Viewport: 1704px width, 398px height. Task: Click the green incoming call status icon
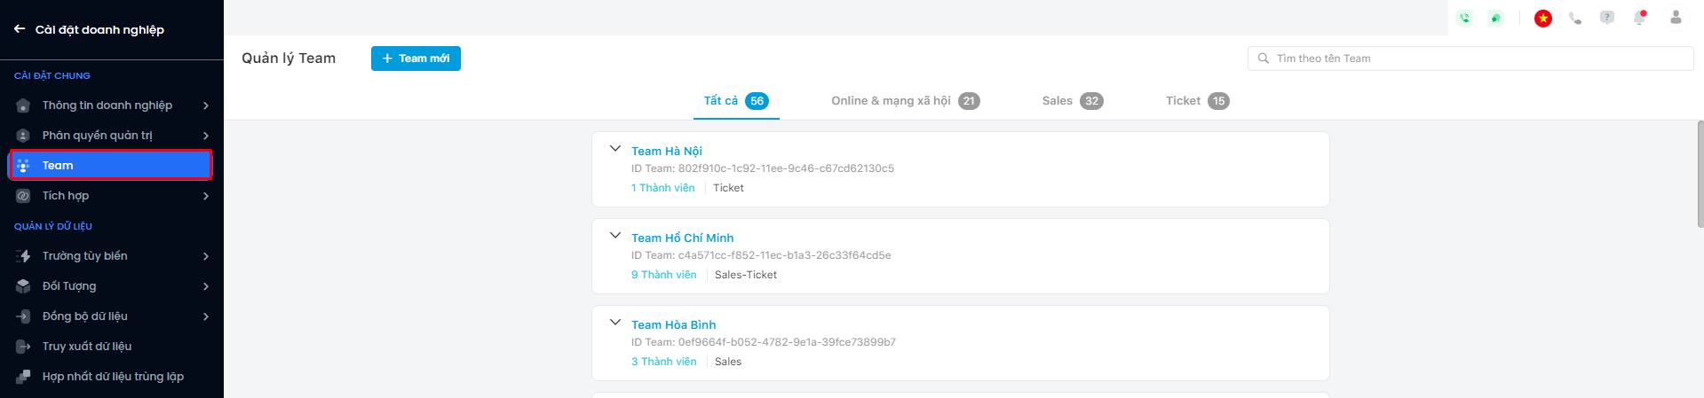pyautogui.click(x=1464, y=18)
